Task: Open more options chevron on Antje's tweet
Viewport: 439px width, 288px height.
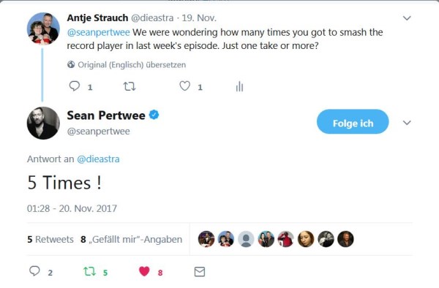Action: 407,18
